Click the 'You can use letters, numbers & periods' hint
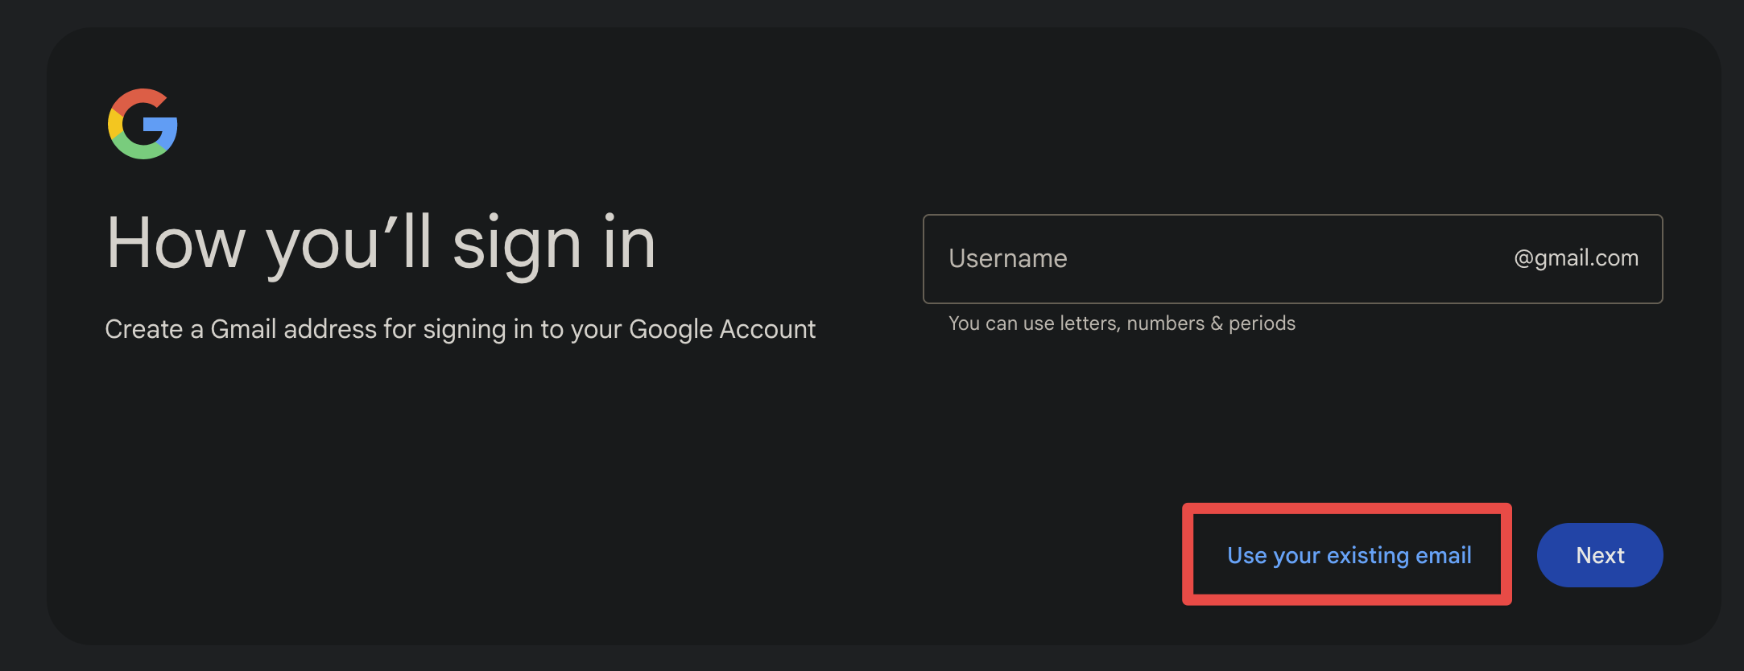Viewport: 1744px width, 671px height. [x=1122, y=323]
